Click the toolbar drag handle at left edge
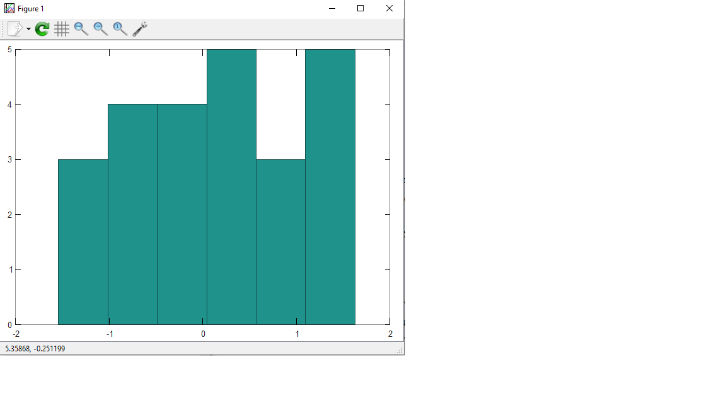 [3, 29]
